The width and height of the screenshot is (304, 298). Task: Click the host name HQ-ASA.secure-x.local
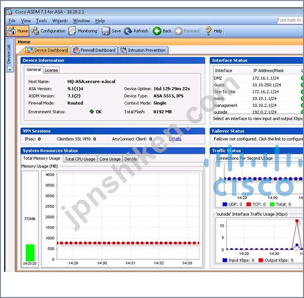(91, 82)
